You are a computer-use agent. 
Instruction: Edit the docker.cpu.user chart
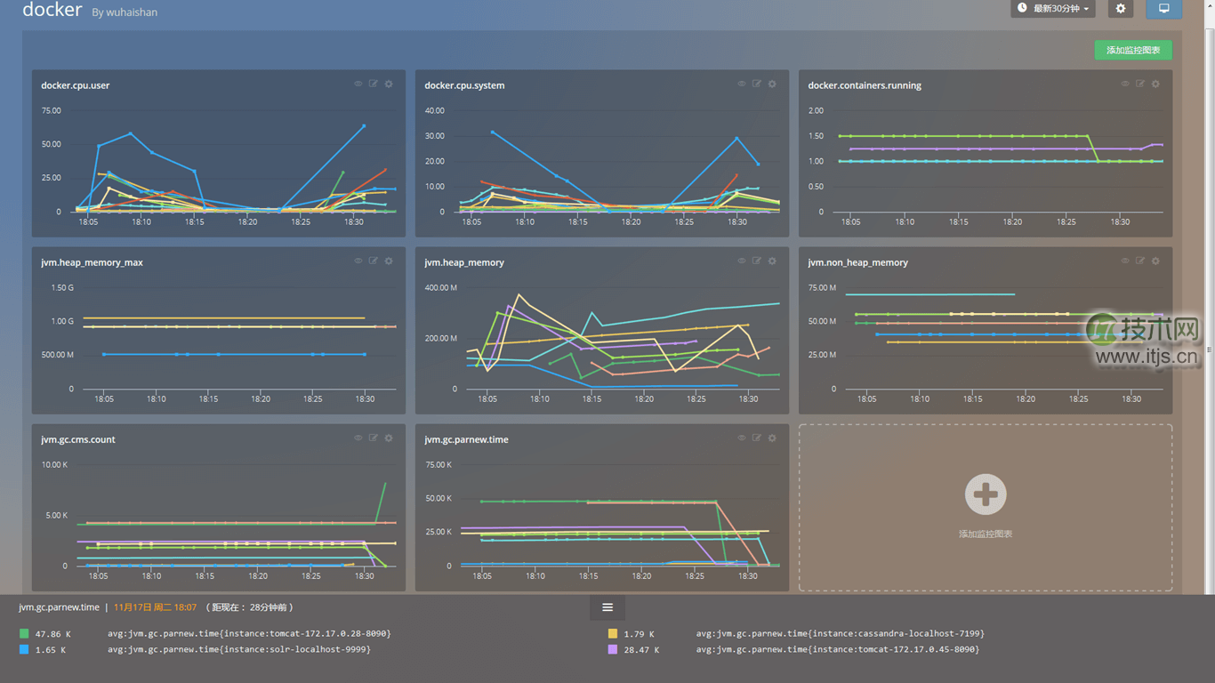click(374, 84)
